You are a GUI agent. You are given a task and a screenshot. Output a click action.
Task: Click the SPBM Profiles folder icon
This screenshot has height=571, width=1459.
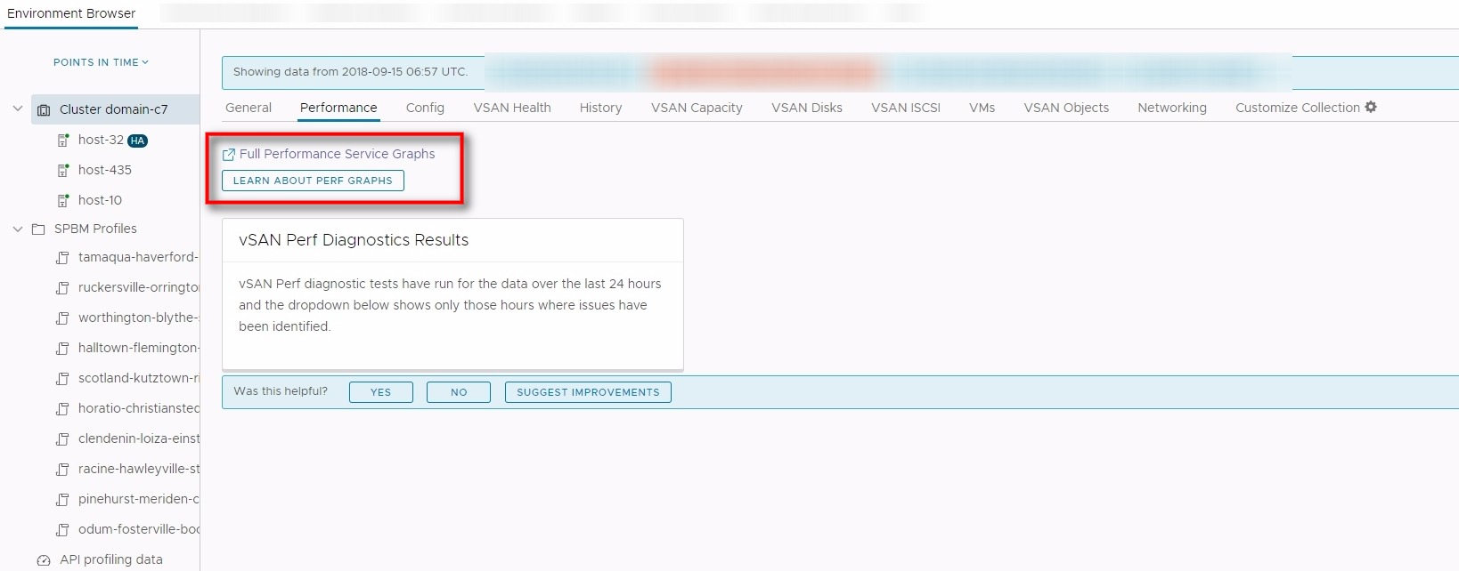[x=38, y=229]
